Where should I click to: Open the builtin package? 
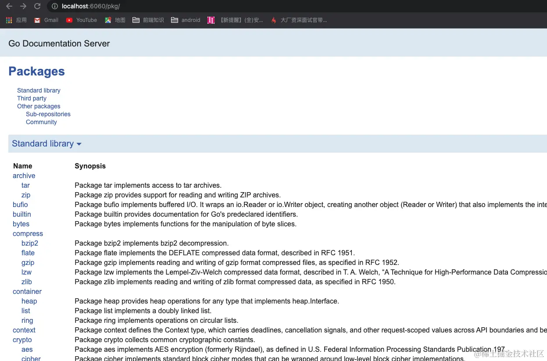coord(22,214)
